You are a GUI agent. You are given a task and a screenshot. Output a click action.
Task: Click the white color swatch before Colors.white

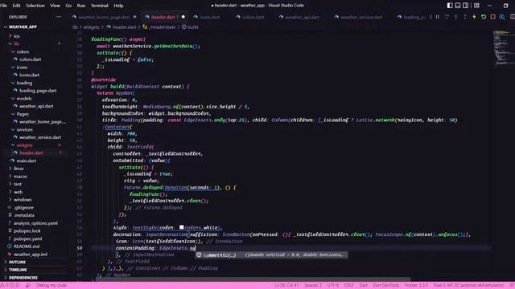(x=181, y=227)
